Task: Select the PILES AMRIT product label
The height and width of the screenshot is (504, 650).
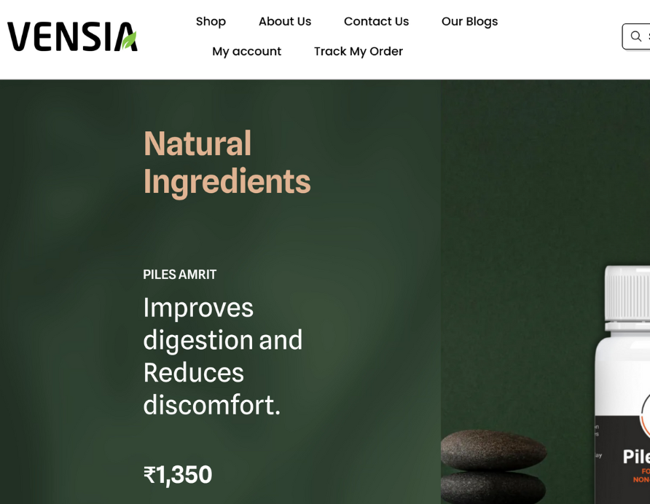Action: (179, 275)
